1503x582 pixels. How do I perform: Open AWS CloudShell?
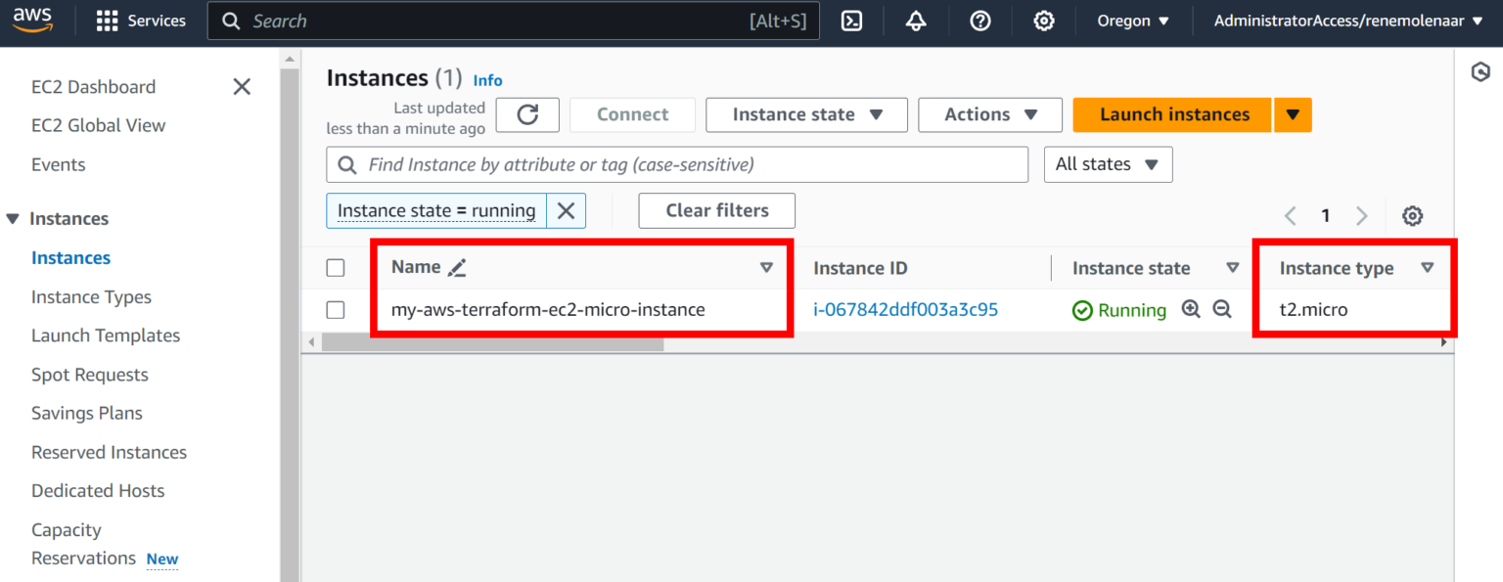coord(850,20)
